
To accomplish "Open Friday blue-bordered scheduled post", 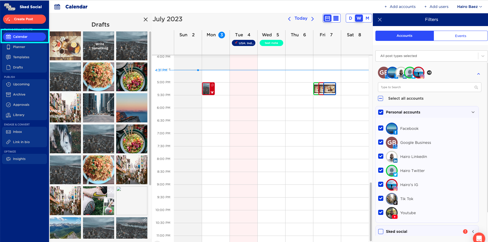I will pyautogui.click(x=330, y=89).
